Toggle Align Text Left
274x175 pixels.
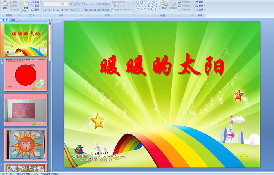pos(86,10)
